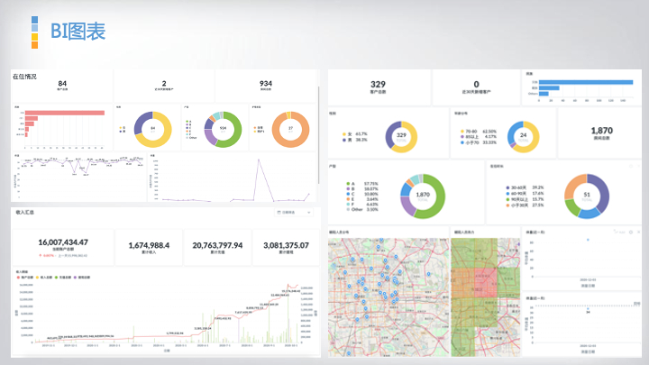
Task: Select the A 57.75% legend row
Action: tap(362, 183)
